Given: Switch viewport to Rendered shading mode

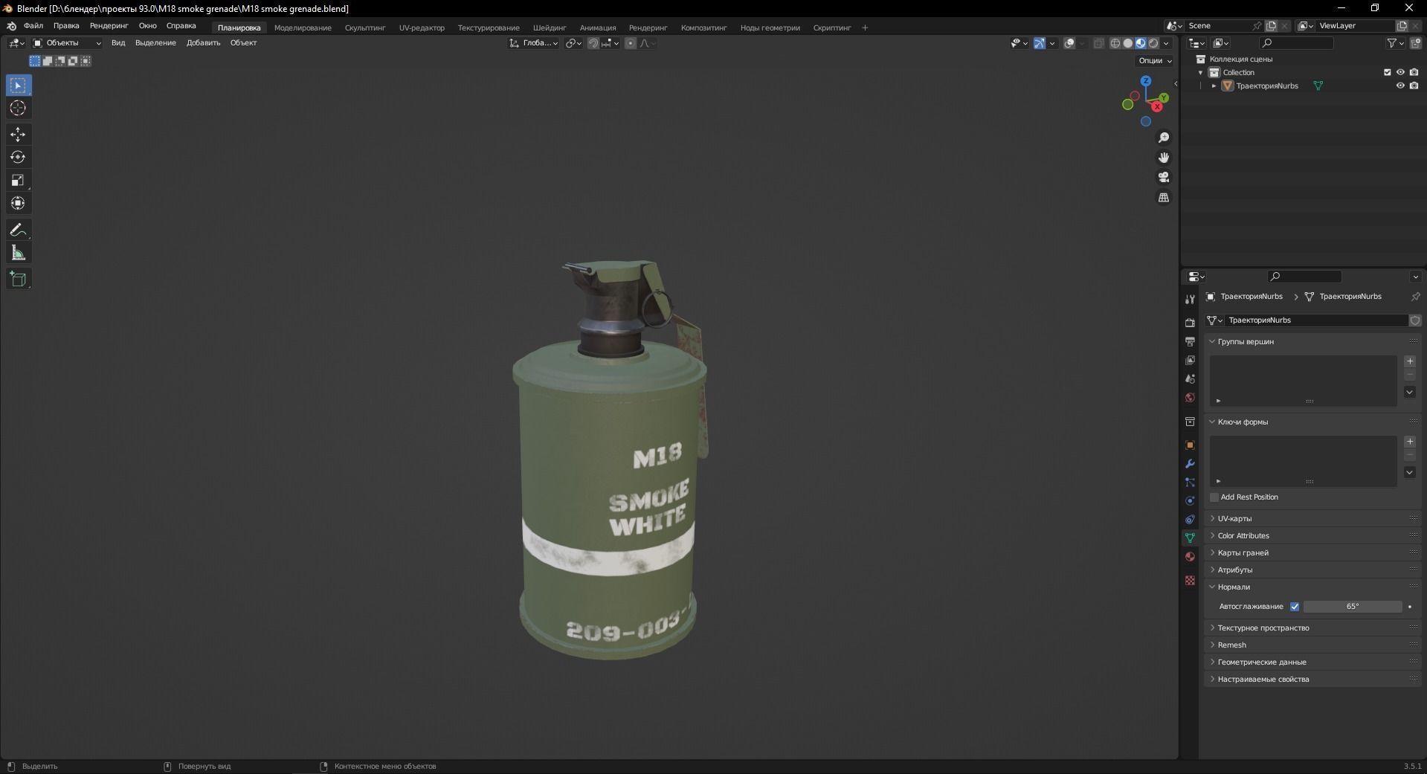Looking at the screenshot, I should coord(1153,43).
